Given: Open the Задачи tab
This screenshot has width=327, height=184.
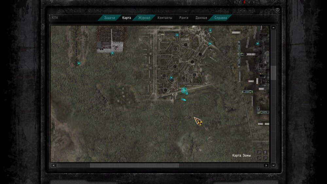Looking at the screenshot, I should pyautogui.click(x=110, y=18).
